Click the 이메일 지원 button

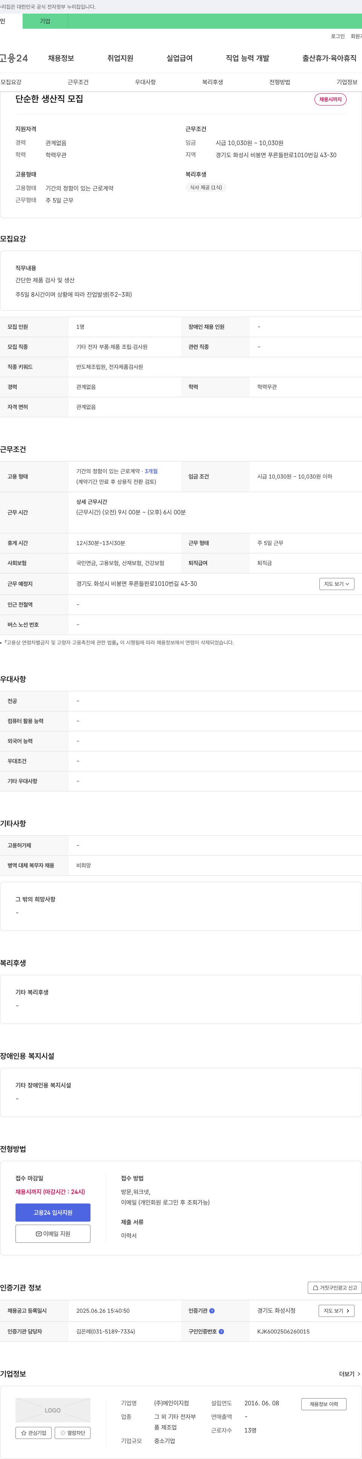pyautogui.click(x=52, y=1234)
